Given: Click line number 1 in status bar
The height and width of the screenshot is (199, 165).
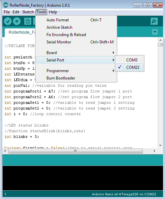Looking at the screenshot, I should point(5,194).
